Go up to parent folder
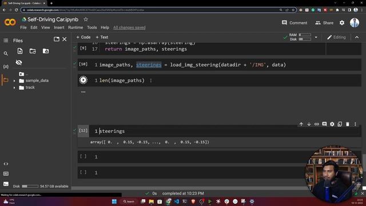This screenshot has width=366, height=206. click(x=22, y=74)
